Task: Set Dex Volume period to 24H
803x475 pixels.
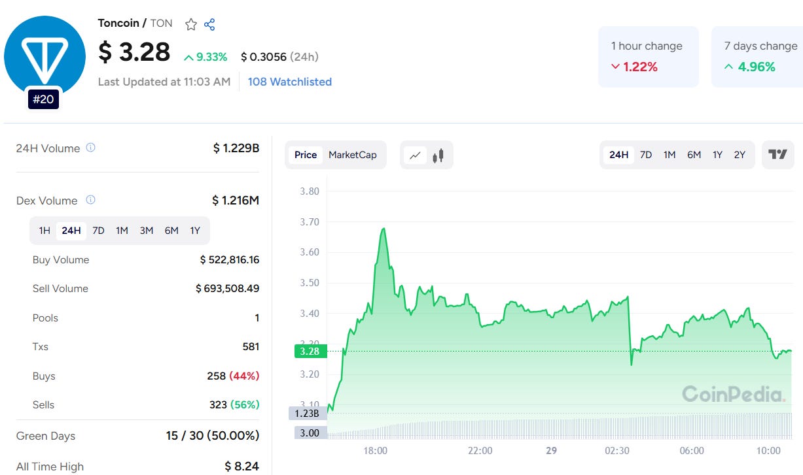Action: pyautogui.click(x=71, y=231)
